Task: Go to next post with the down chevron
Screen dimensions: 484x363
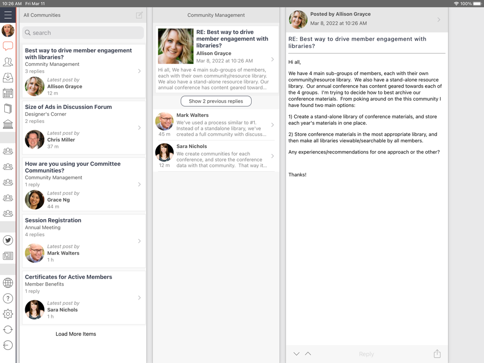Action: click(x=296, y=354)
